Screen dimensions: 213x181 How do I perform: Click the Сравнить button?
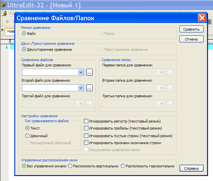tap(191, 29)
